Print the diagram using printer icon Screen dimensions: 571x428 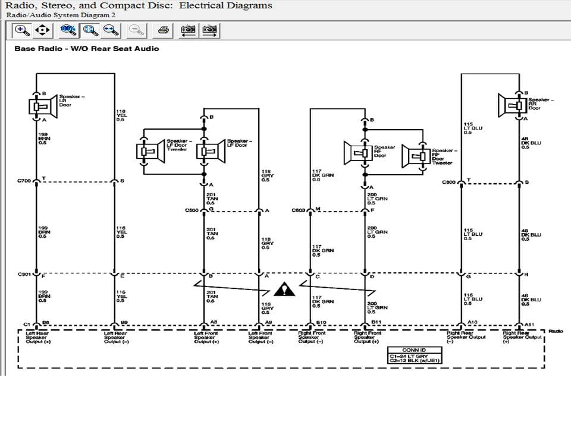pyautogui.click(x=163, y=30)
